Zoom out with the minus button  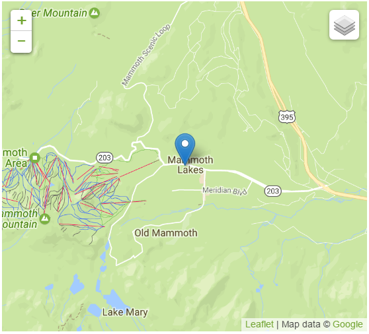click(21, 42)
